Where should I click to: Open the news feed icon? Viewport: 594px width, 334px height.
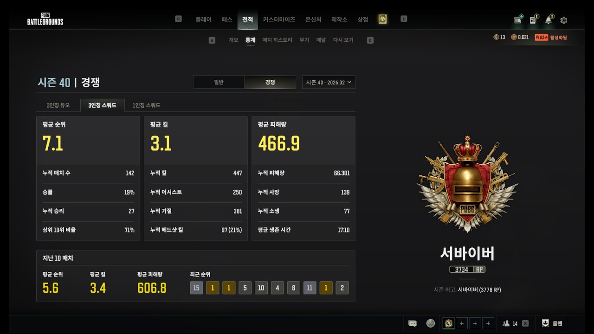(x=534, y=19)
